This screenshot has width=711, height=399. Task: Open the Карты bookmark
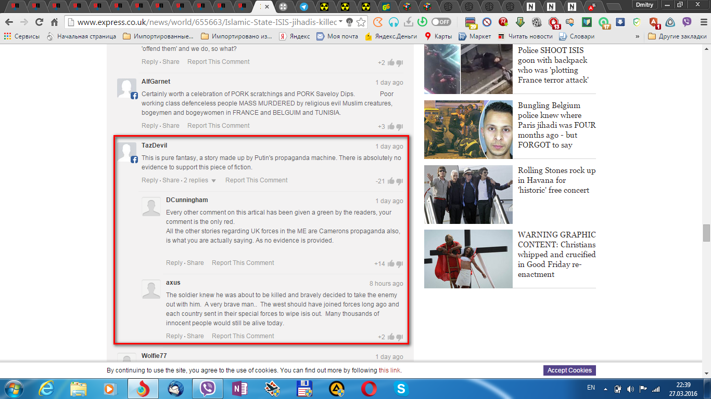point(438,36)
